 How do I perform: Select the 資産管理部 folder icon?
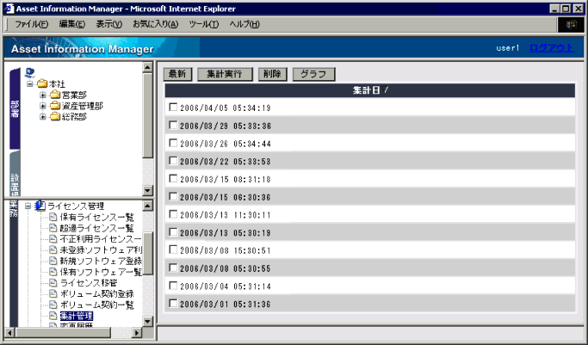pyautogui.click(x=55, y=106)
